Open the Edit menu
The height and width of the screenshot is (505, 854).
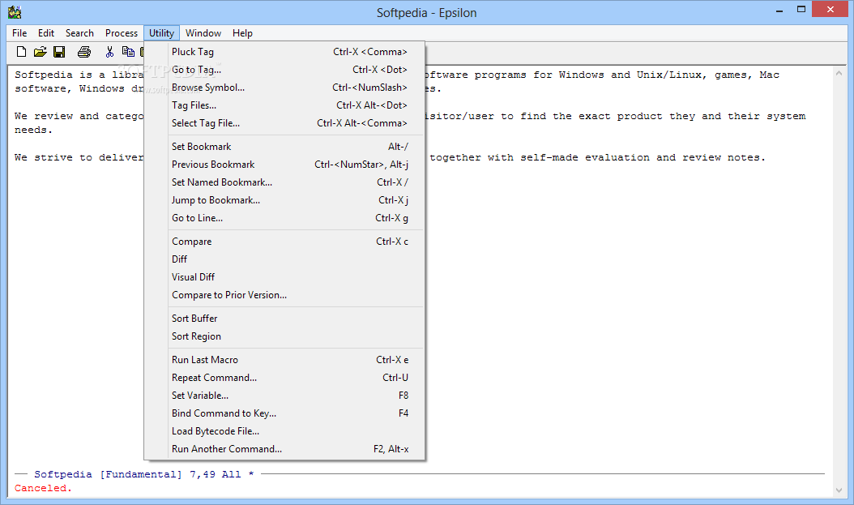(x=45, y=33)
